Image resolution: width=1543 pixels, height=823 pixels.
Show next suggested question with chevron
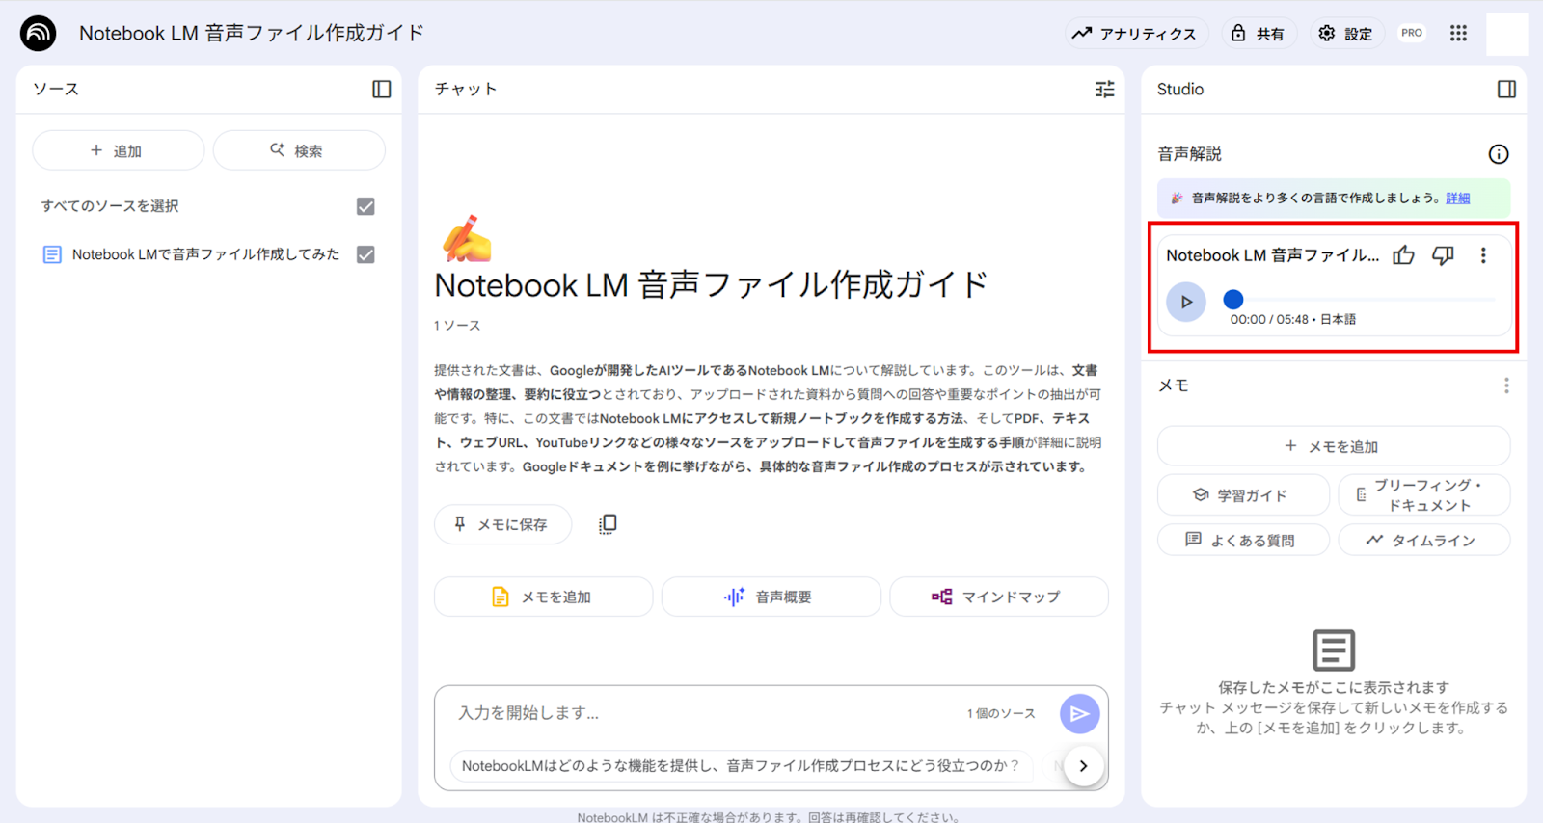click(x=1084, y=766)
